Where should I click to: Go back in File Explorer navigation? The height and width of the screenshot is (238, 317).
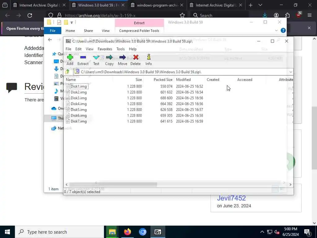tap(50, 40)
